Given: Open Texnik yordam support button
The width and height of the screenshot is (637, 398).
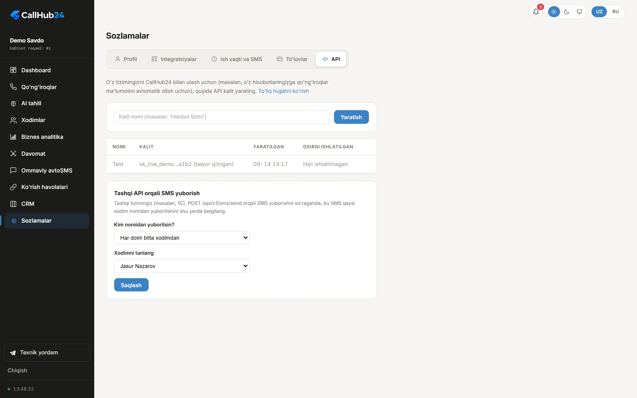Looking at the screenshot, I should 47,353.
